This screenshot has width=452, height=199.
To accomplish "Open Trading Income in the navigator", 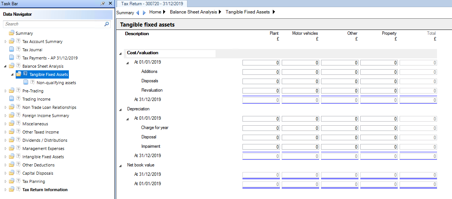I will pos(36,99).
